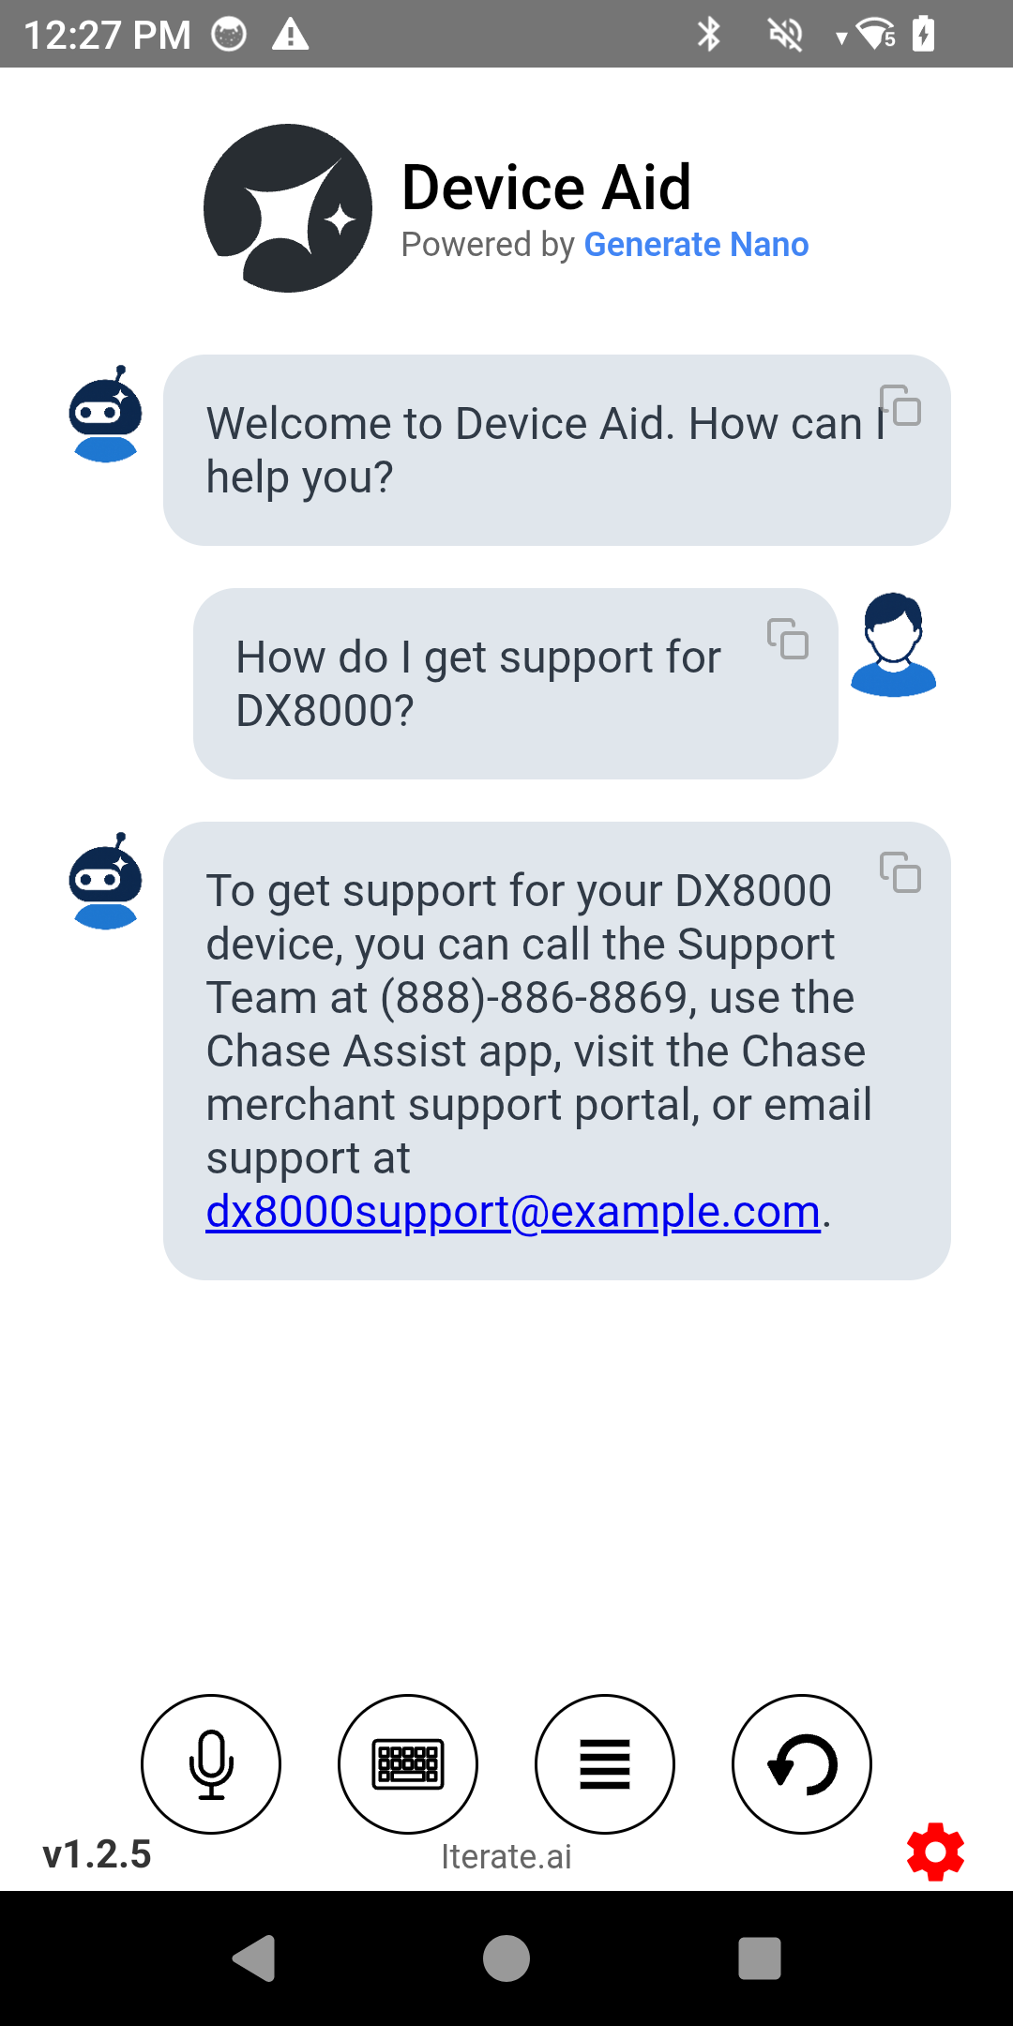Copy the user's DX8000 question
The image size is (1013, 2026).
click(x=788, y=639)
